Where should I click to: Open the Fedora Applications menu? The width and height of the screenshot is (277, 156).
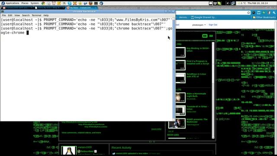(12, 3)
